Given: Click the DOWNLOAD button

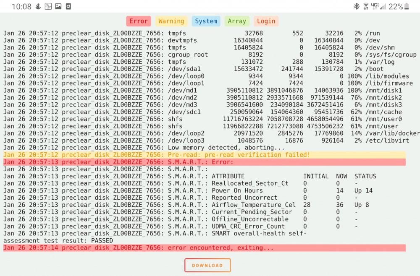Looking at the screenshot, I should tap(207, 265).
